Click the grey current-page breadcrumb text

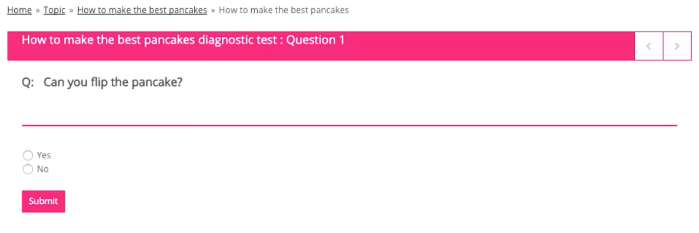[x=284, y=10]
